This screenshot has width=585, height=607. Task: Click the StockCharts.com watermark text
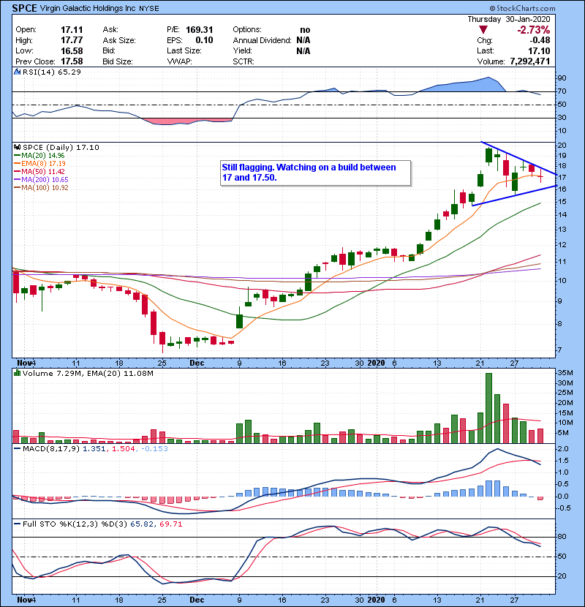coord(522,8)
